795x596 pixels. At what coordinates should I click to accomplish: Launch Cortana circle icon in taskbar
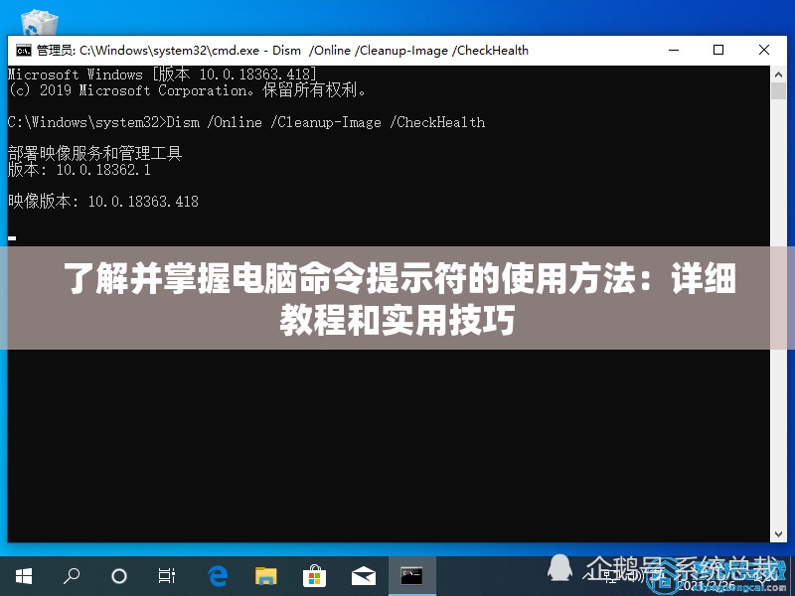click(118, 576)
